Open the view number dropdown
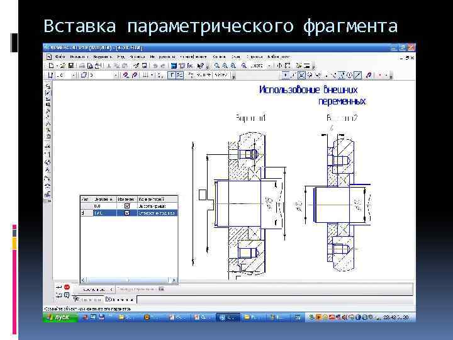 tap(74, 75)
